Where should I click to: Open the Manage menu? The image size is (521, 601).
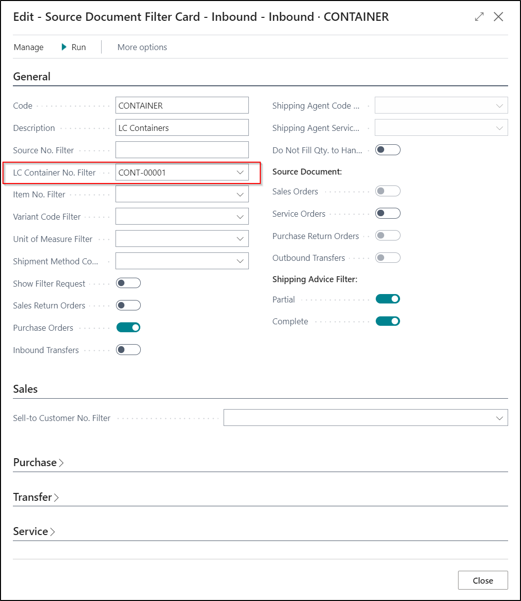pyautogui.click(x=29, y=47)
